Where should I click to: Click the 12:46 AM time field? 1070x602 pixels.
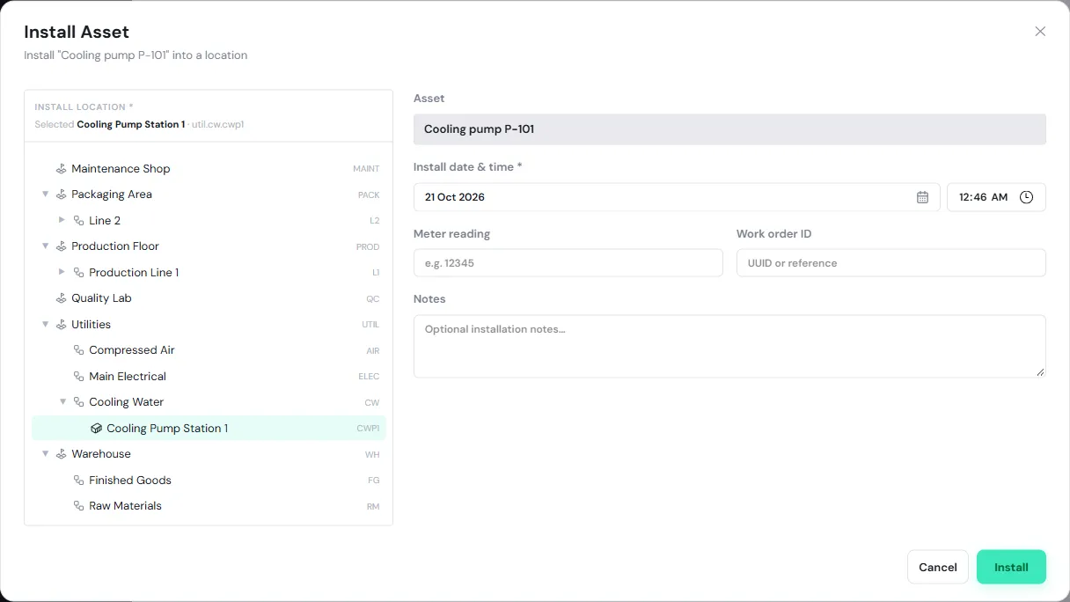(996, 197)
